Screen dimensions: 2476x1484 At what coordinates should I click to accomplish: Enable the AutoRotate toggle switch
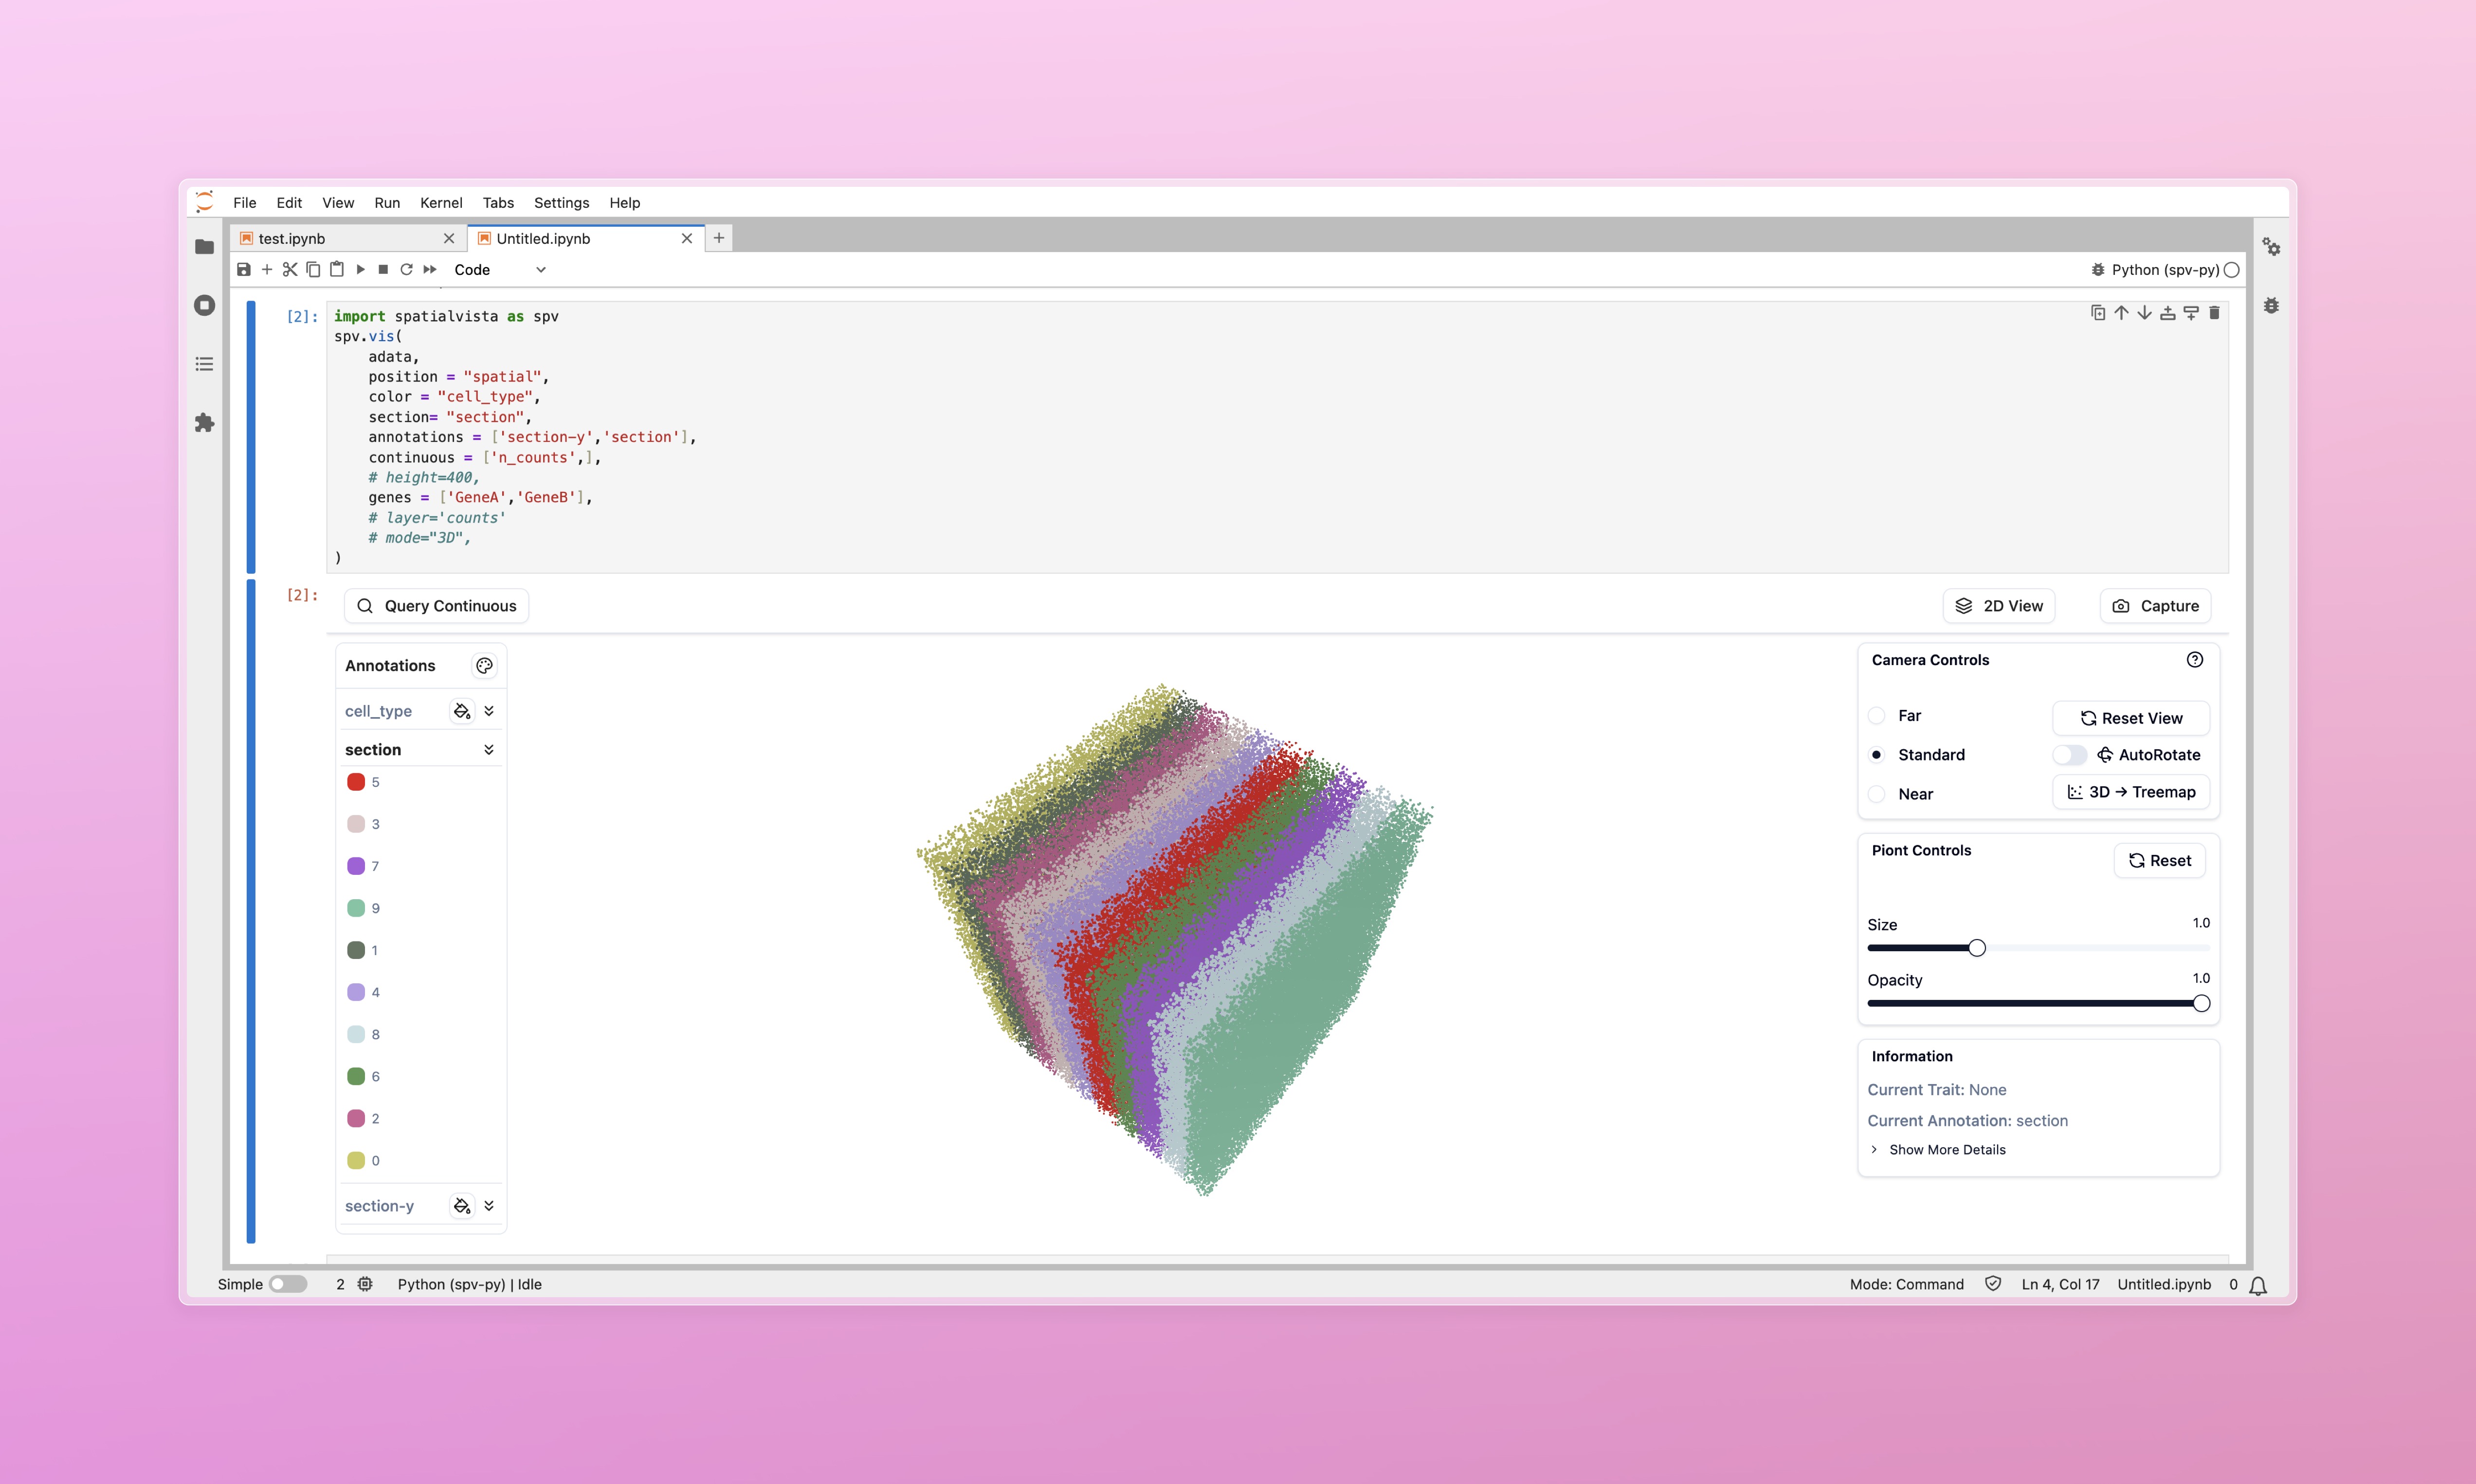tap(2069, 755)
